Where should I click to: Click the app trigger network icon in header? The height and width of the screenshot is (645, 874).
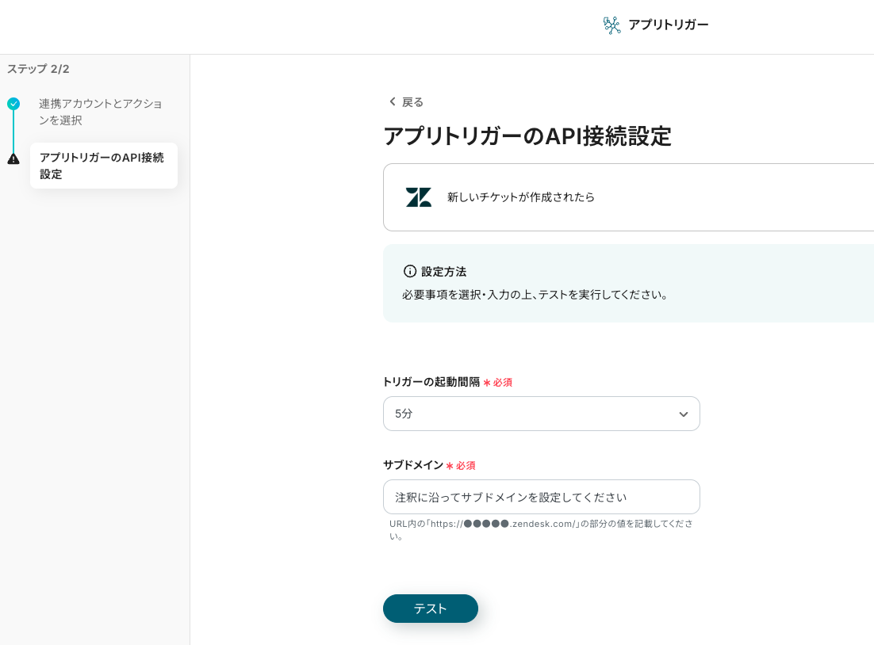coord(611,25)
